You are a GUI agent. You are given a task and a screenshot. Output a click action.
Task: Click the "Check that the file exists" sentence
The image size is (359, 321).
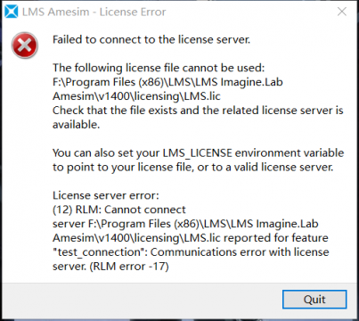[x=198, y=111]
